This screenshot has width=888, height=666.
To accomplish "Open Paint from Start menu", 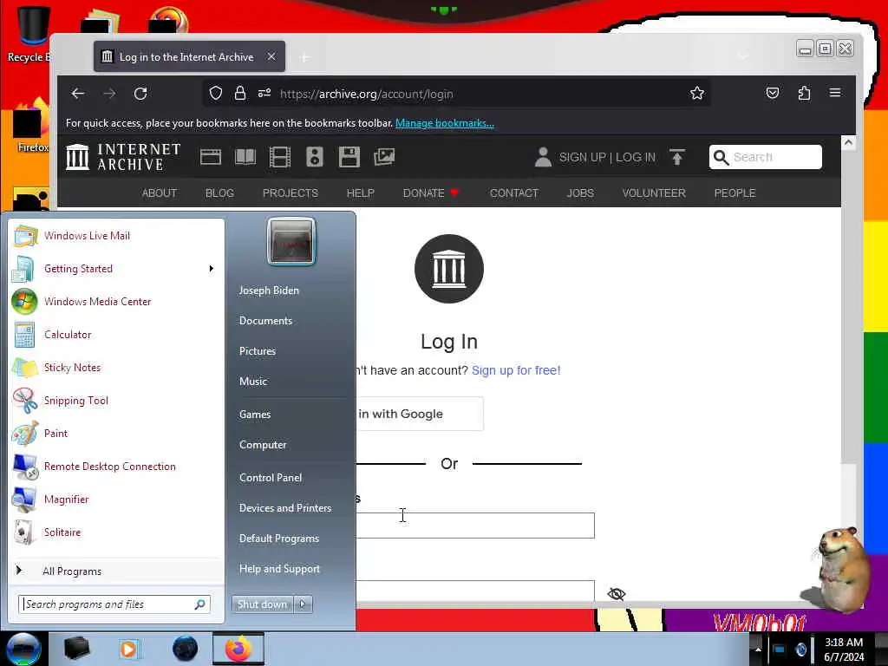I will click(x=116, y=434).
